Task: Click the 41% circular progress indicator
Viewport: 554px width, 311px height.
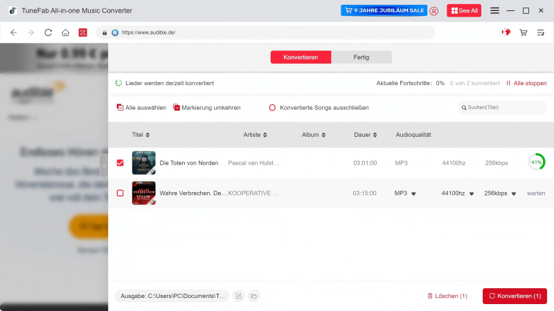Action: pos(536,162)
